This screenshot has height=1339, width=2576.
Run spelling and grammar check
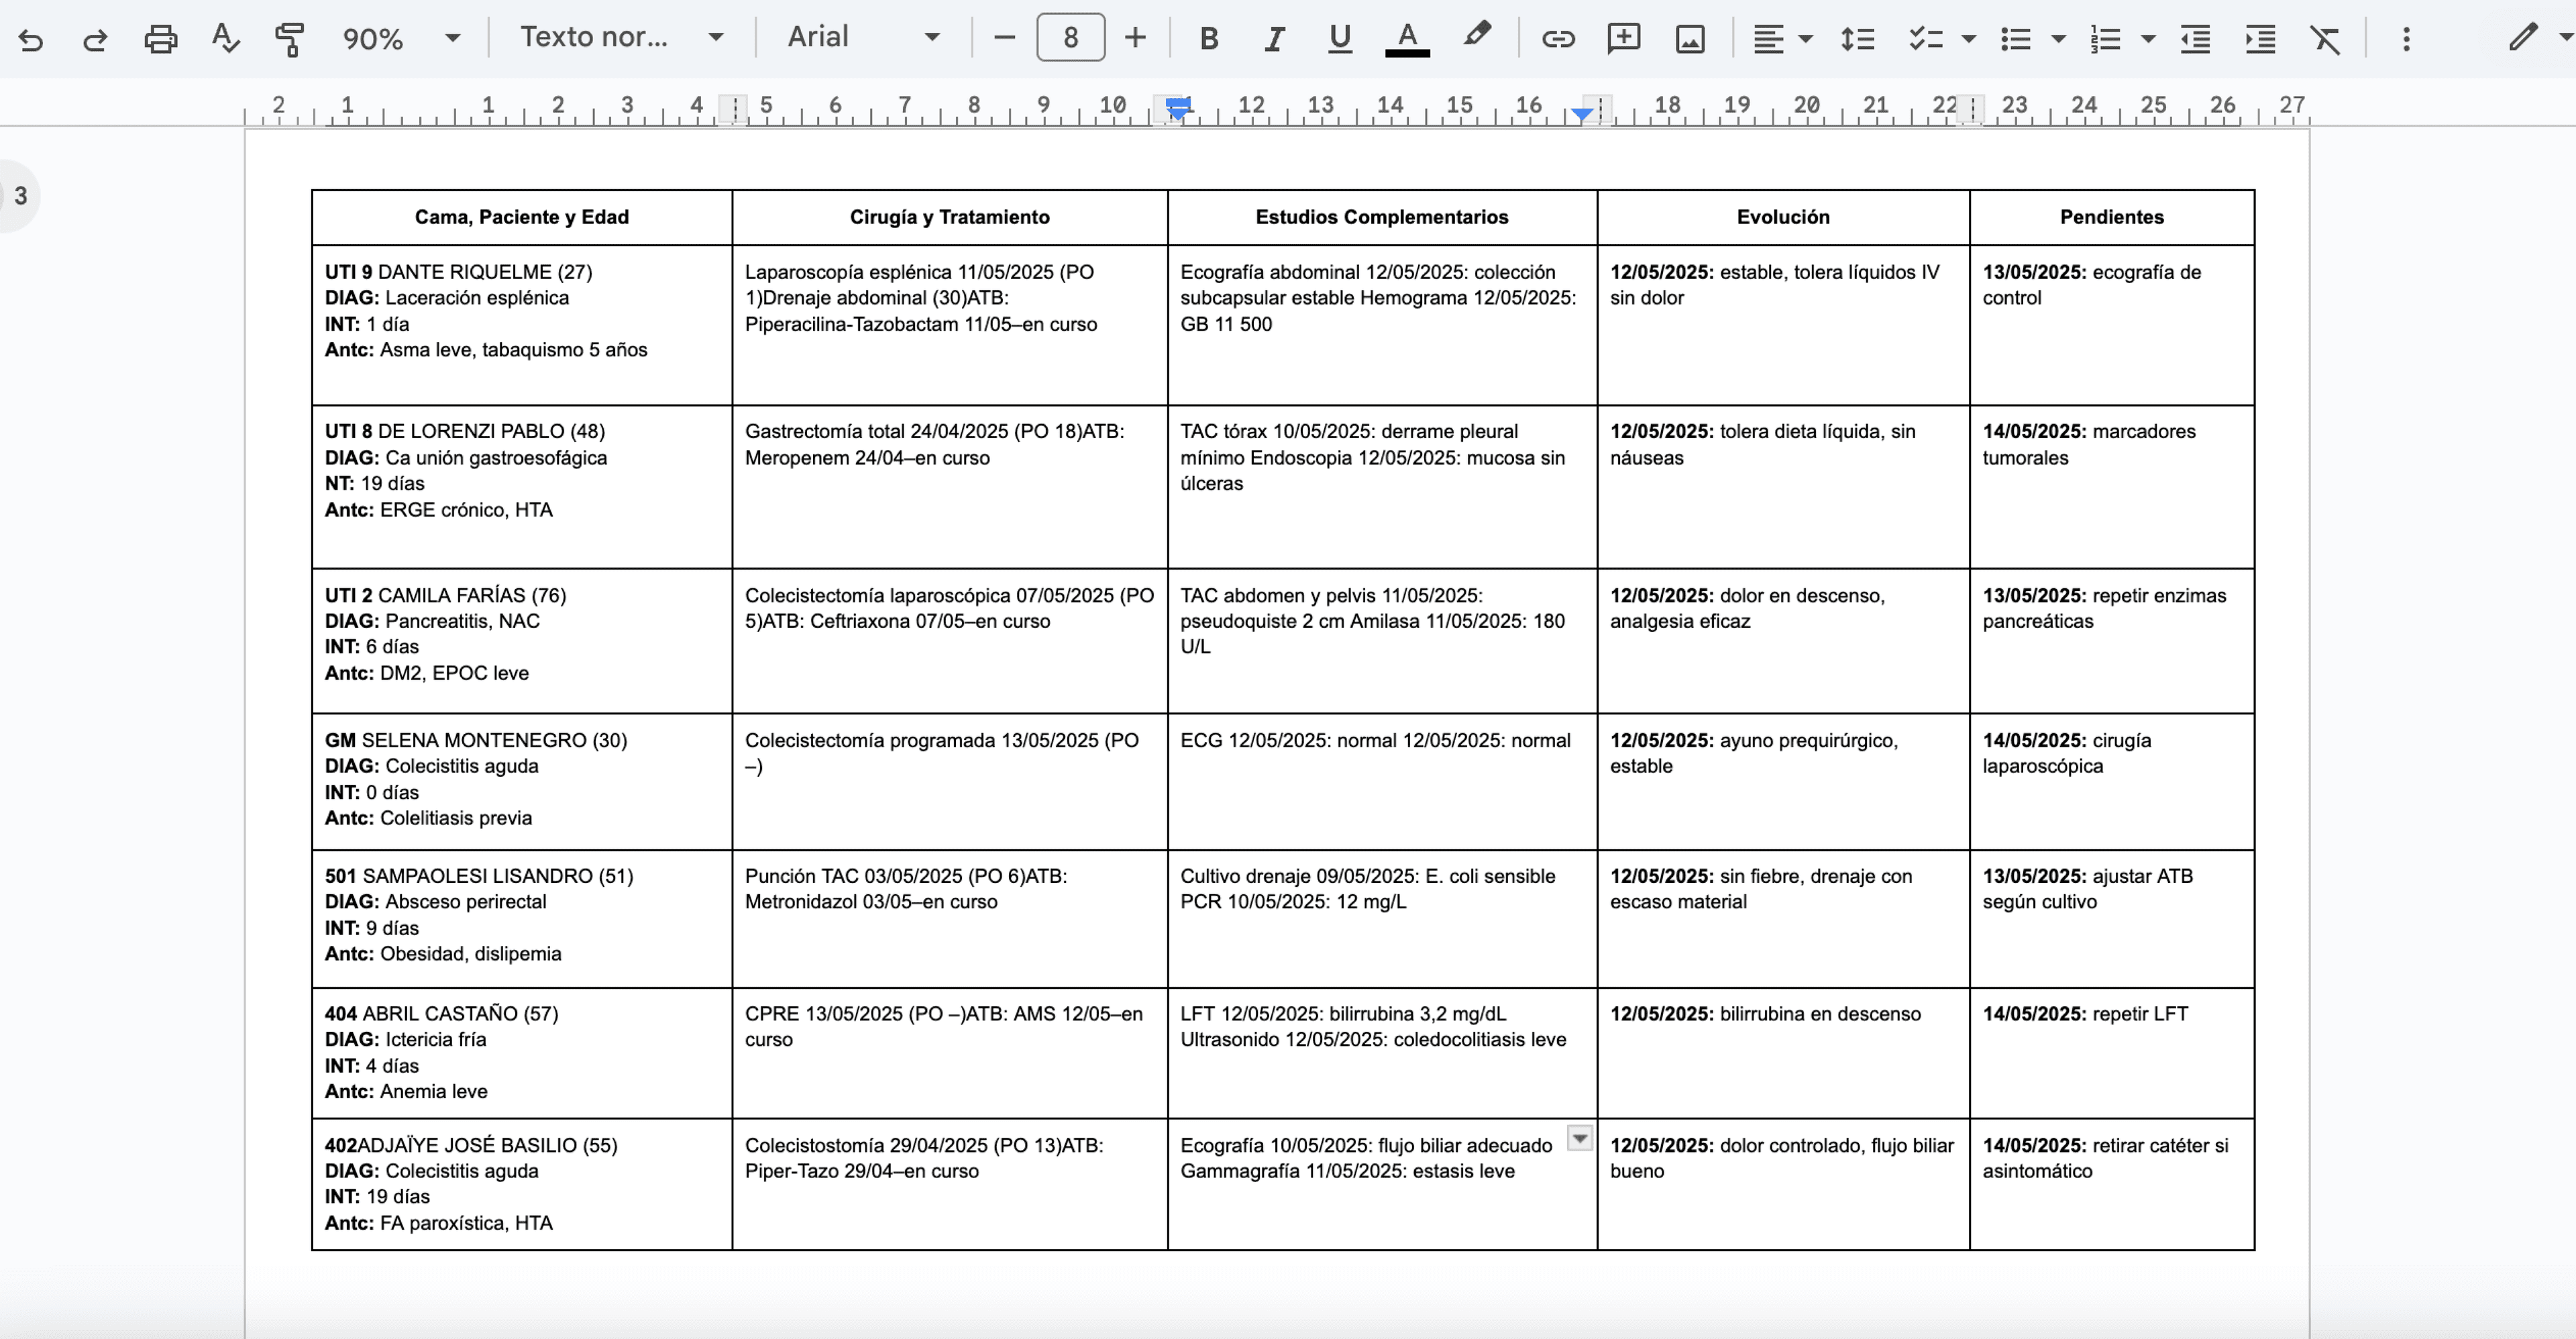tap(224, 39)
